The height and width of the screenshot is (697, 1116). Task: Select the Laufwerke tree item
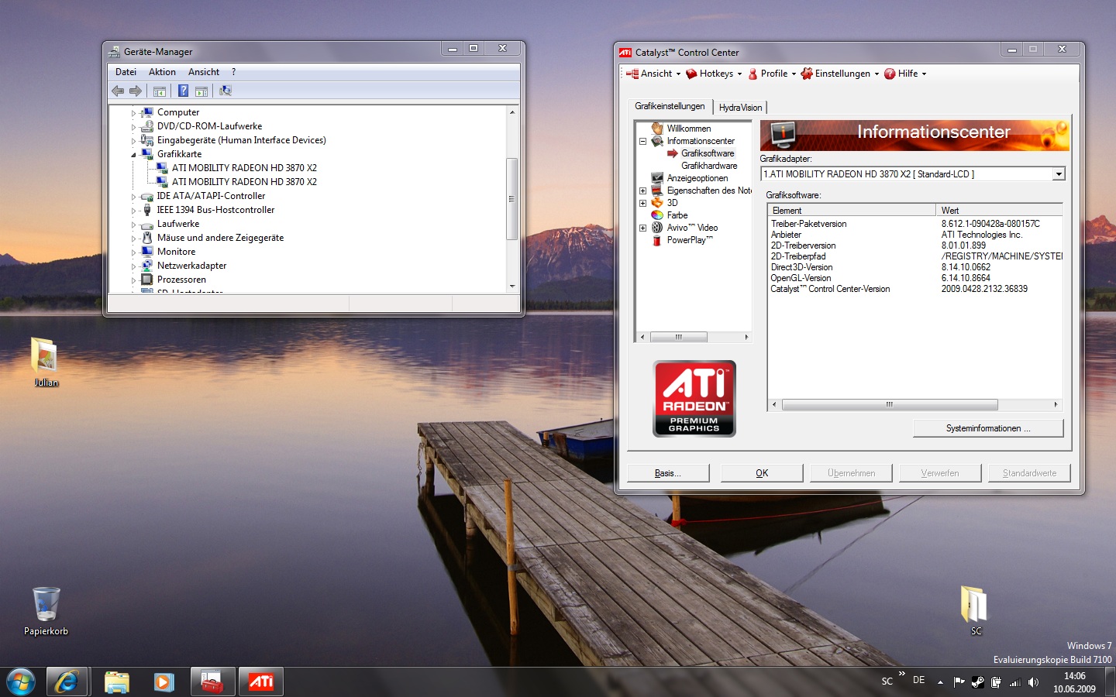(178, 224)
